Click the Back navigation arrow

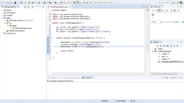(109, 3)
